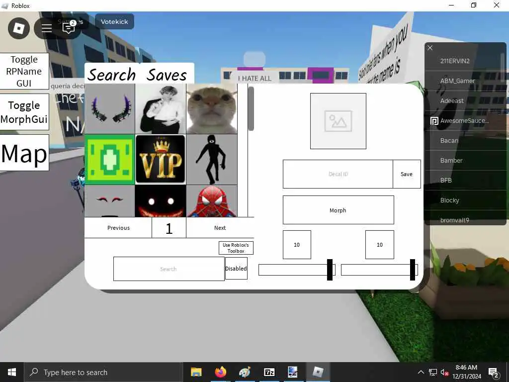Image resolution: width=509 pixels, height=382 pixels.
Task: Click the decal list scrollbar
Action: click(x=251, y=108)
